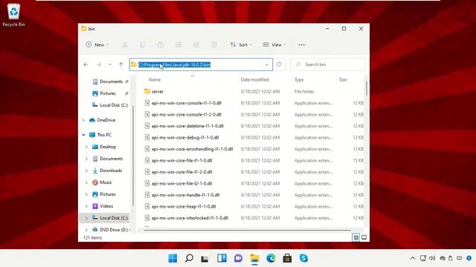Click the address bar path field
This screenshot has height=267, width=476.
[201, 65]
